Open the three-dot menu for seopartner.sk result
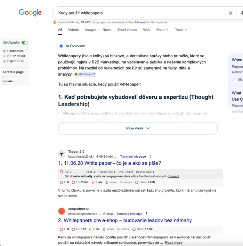Viewport: 243px width, 246px height. tap(147, 214)
